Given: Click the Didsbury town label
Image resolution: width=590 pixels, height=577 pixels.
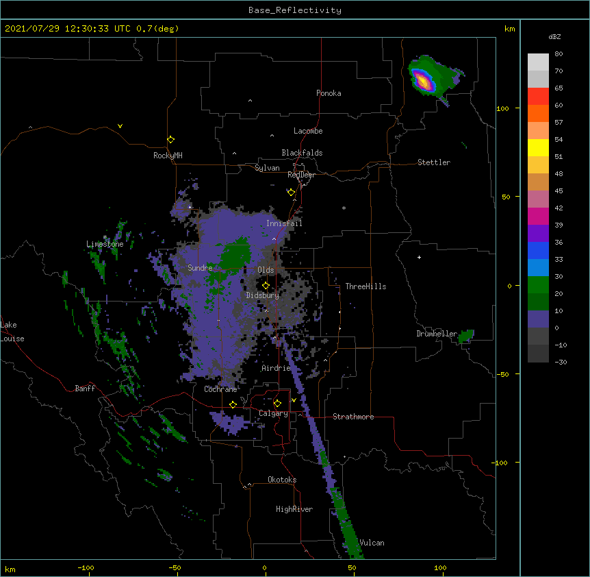Looking at the screenshot, I should point(263,295).
